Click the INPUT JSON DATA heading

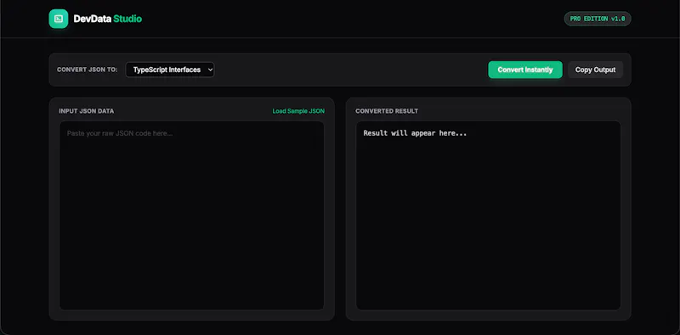(87, 111)
